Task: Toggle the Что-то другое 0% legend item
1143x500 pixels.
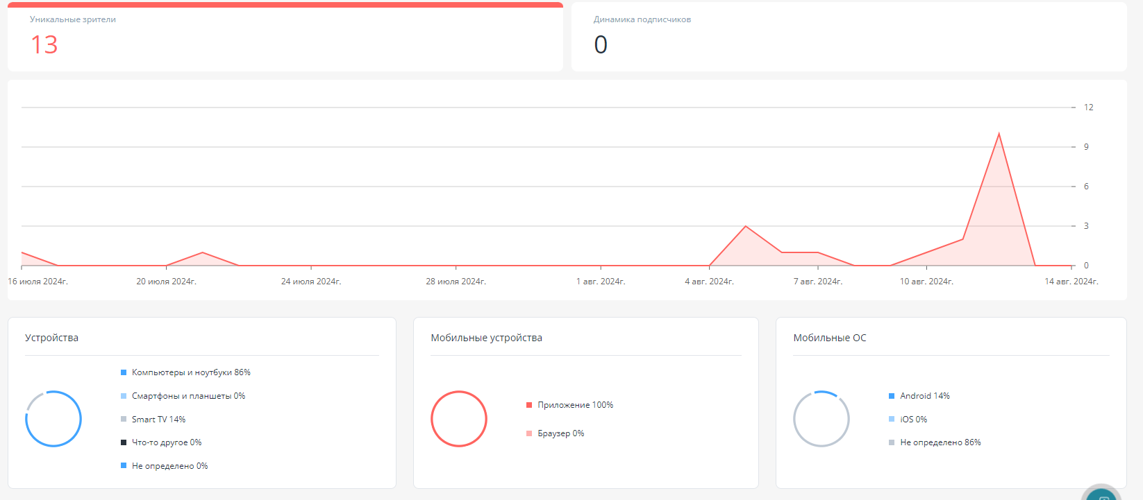Action: pyautogui.click(x=161, y=442)
